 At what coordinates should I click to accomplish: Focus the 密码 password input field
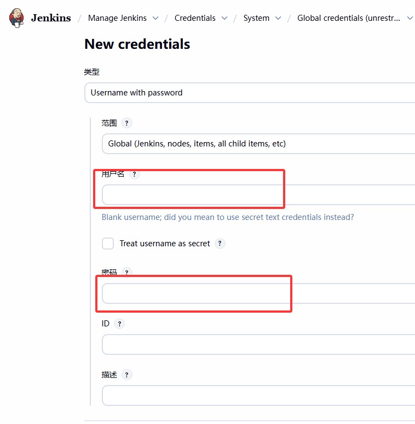coord(258,293)
